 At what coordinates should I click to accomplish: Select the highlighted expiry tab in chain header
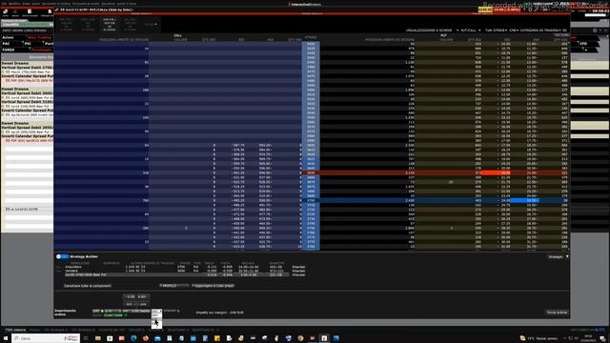click(110, 24)
